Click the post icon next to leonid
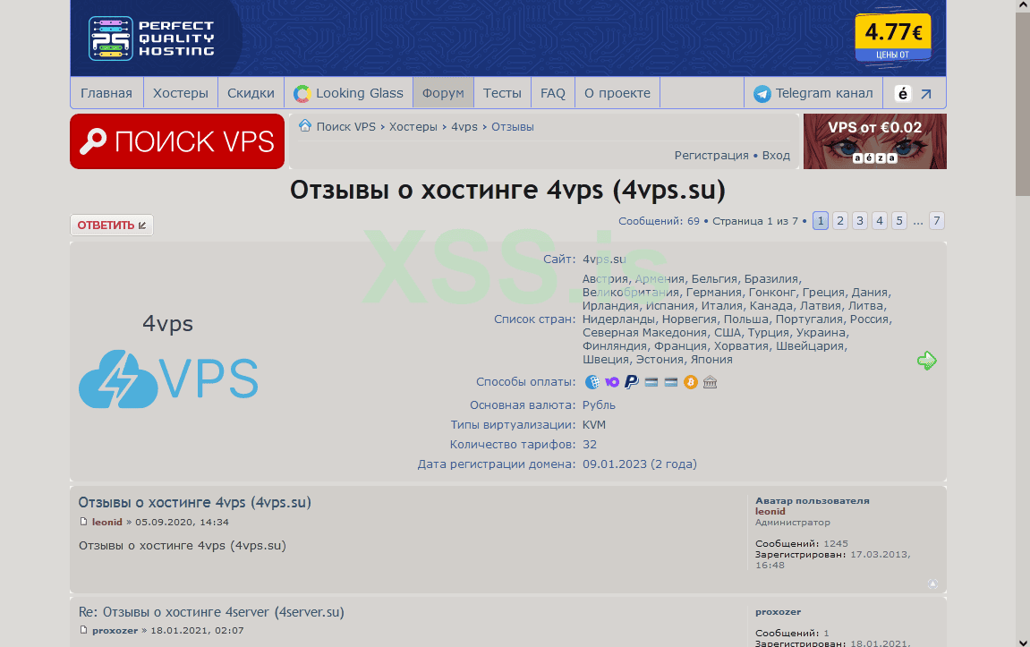The image size is (1030, 647). pyautogui.click(x=83, y=522)
